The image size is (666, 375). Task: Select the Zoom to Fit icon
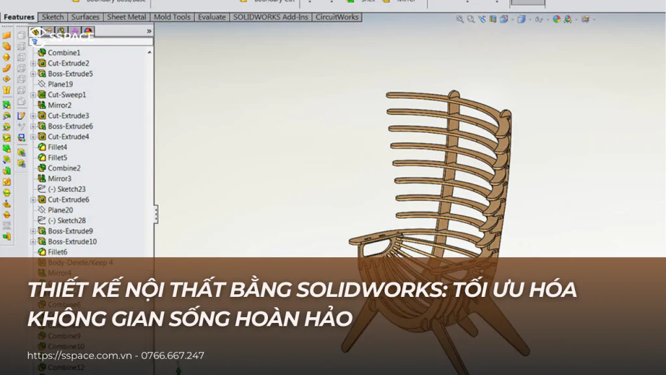pyautogui.click(x=460, y=19)
